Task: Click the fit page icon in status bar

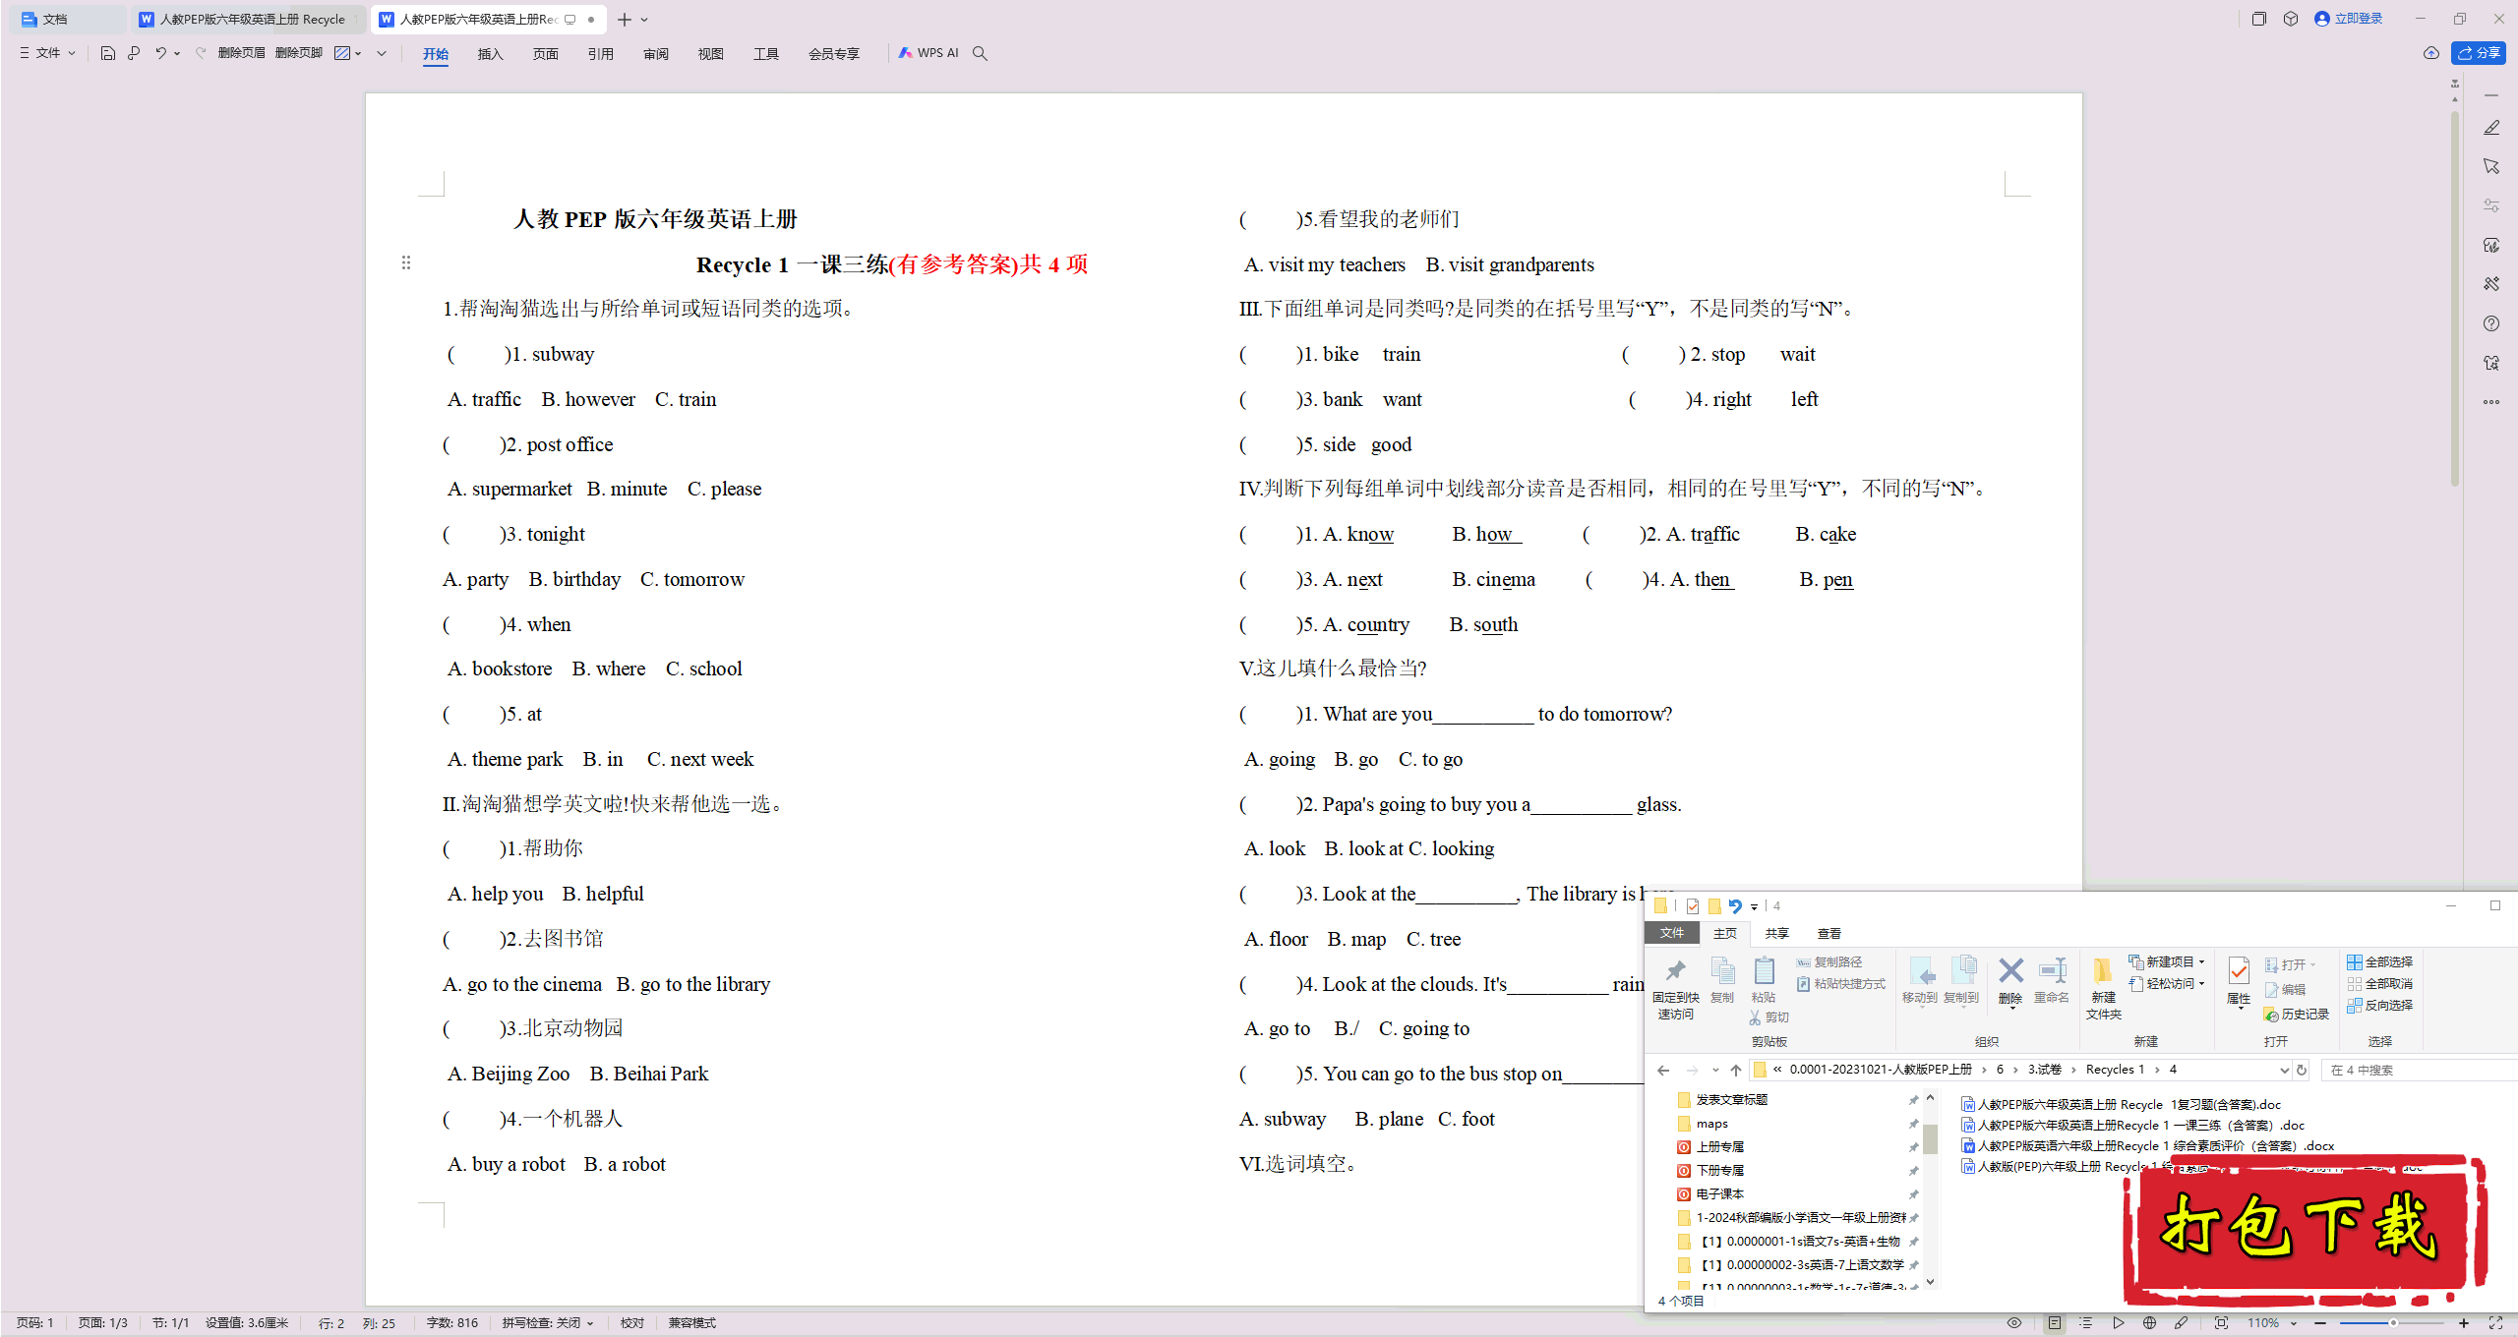Action: click(2221, 1323)
